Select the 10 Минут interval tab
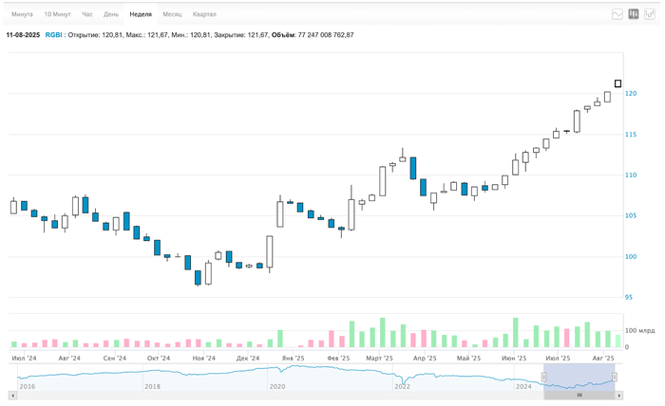This screenshot has height=406, width=665. (58, 14)
